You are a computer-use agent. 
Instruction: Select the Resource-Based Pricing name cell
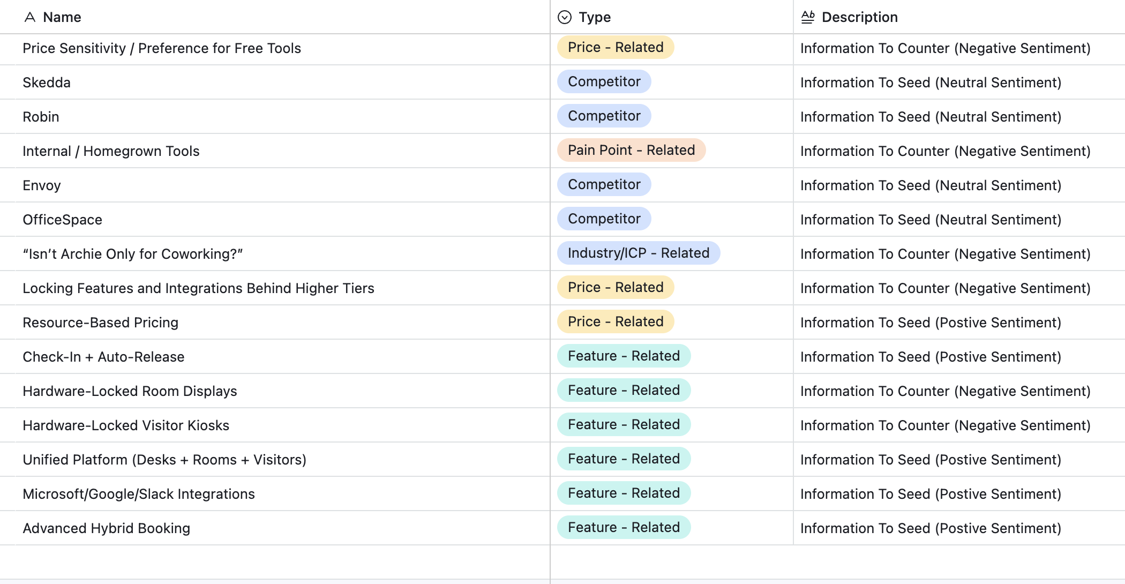click(x=100, y=323)
